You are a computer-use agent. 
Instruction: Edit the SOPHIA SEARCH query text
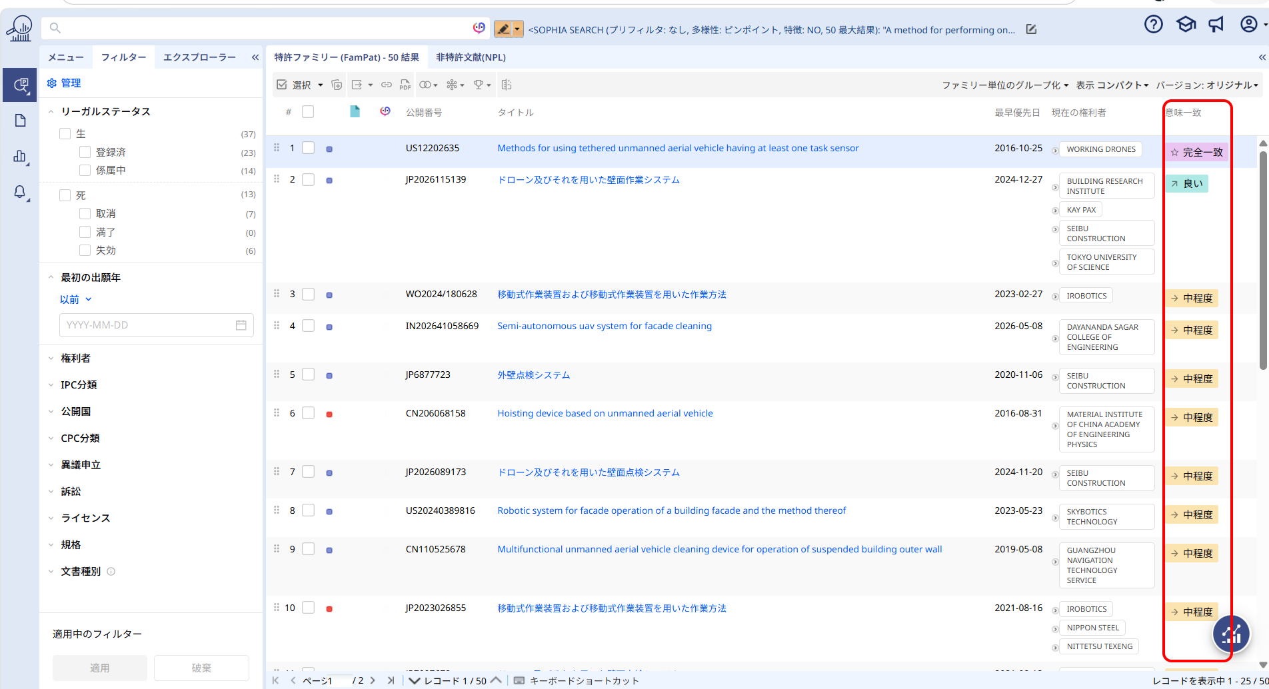coord(1031,29)
